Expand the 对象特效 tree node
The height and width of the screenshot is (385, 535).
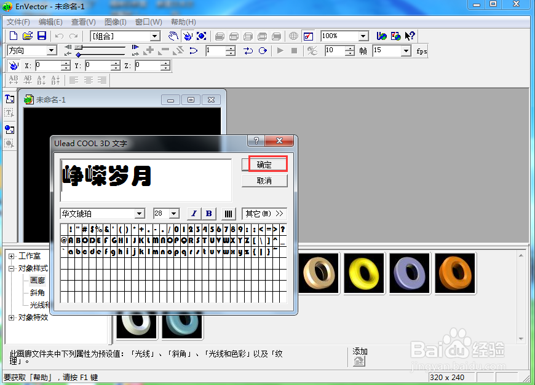11,317
